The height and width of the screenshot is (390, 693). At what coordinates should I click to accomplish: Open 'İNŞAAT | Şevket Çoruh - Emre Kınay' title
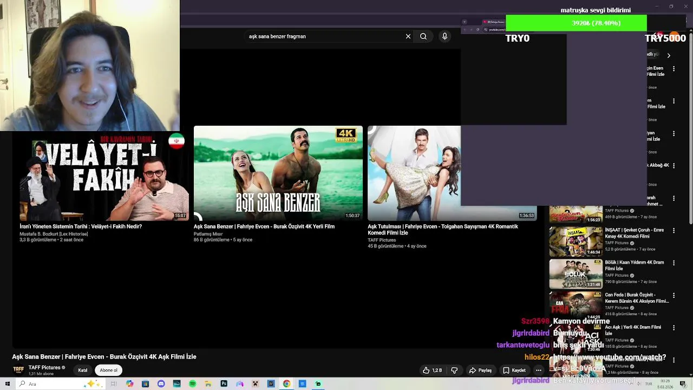click(635, 233)
